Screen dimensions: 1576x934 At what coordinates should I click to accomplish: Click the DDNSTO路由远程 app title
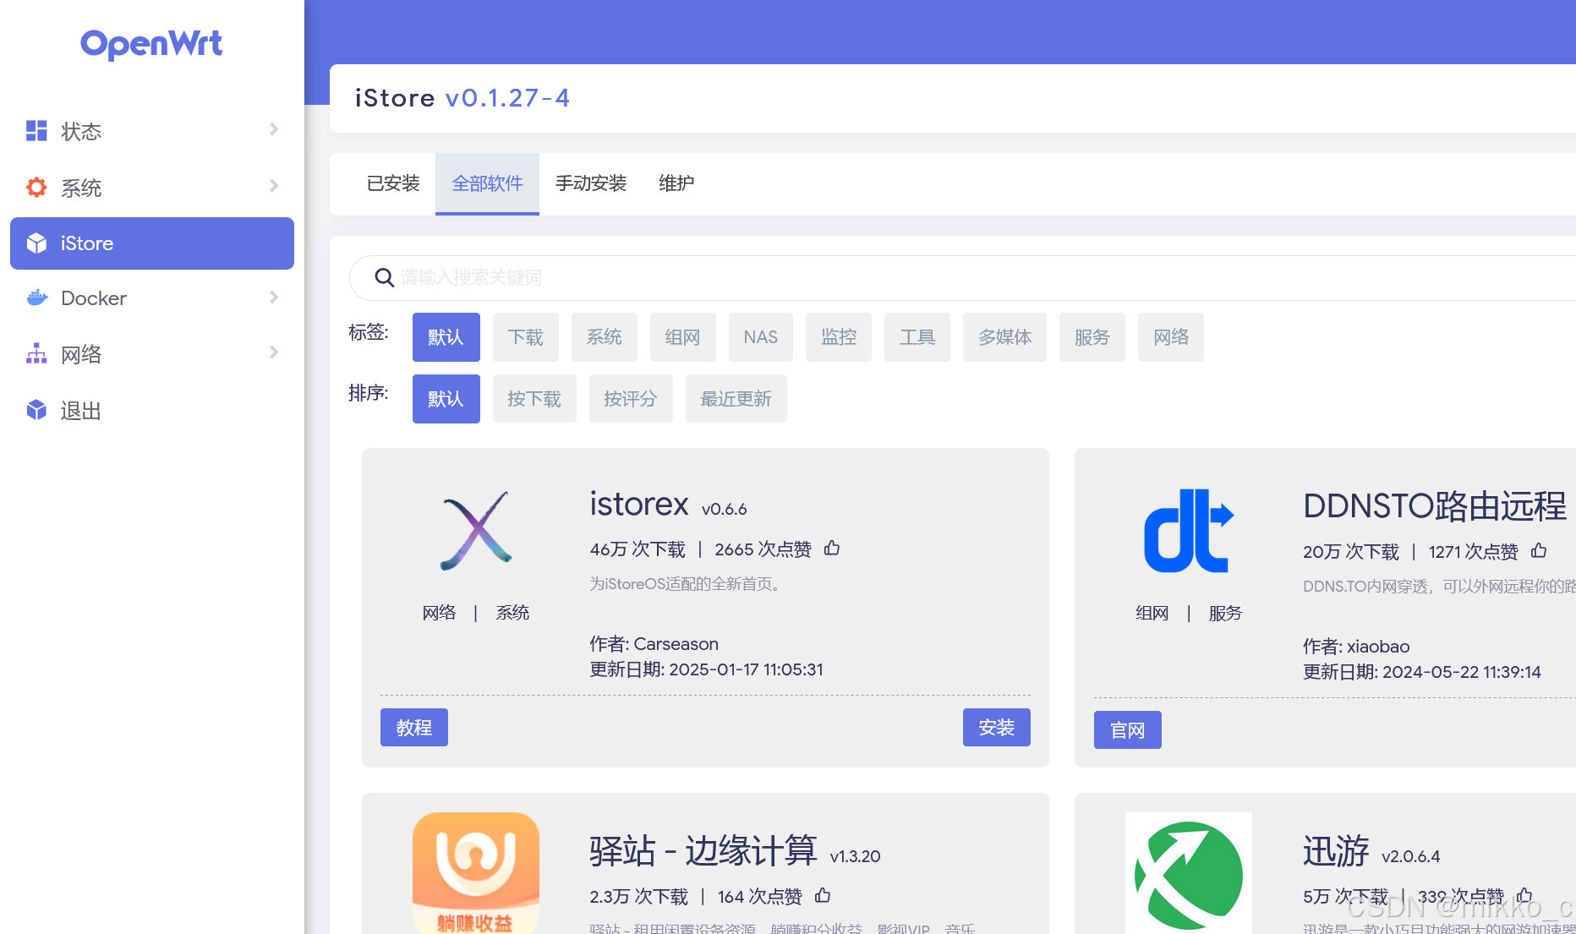(x=1435, y=506)
